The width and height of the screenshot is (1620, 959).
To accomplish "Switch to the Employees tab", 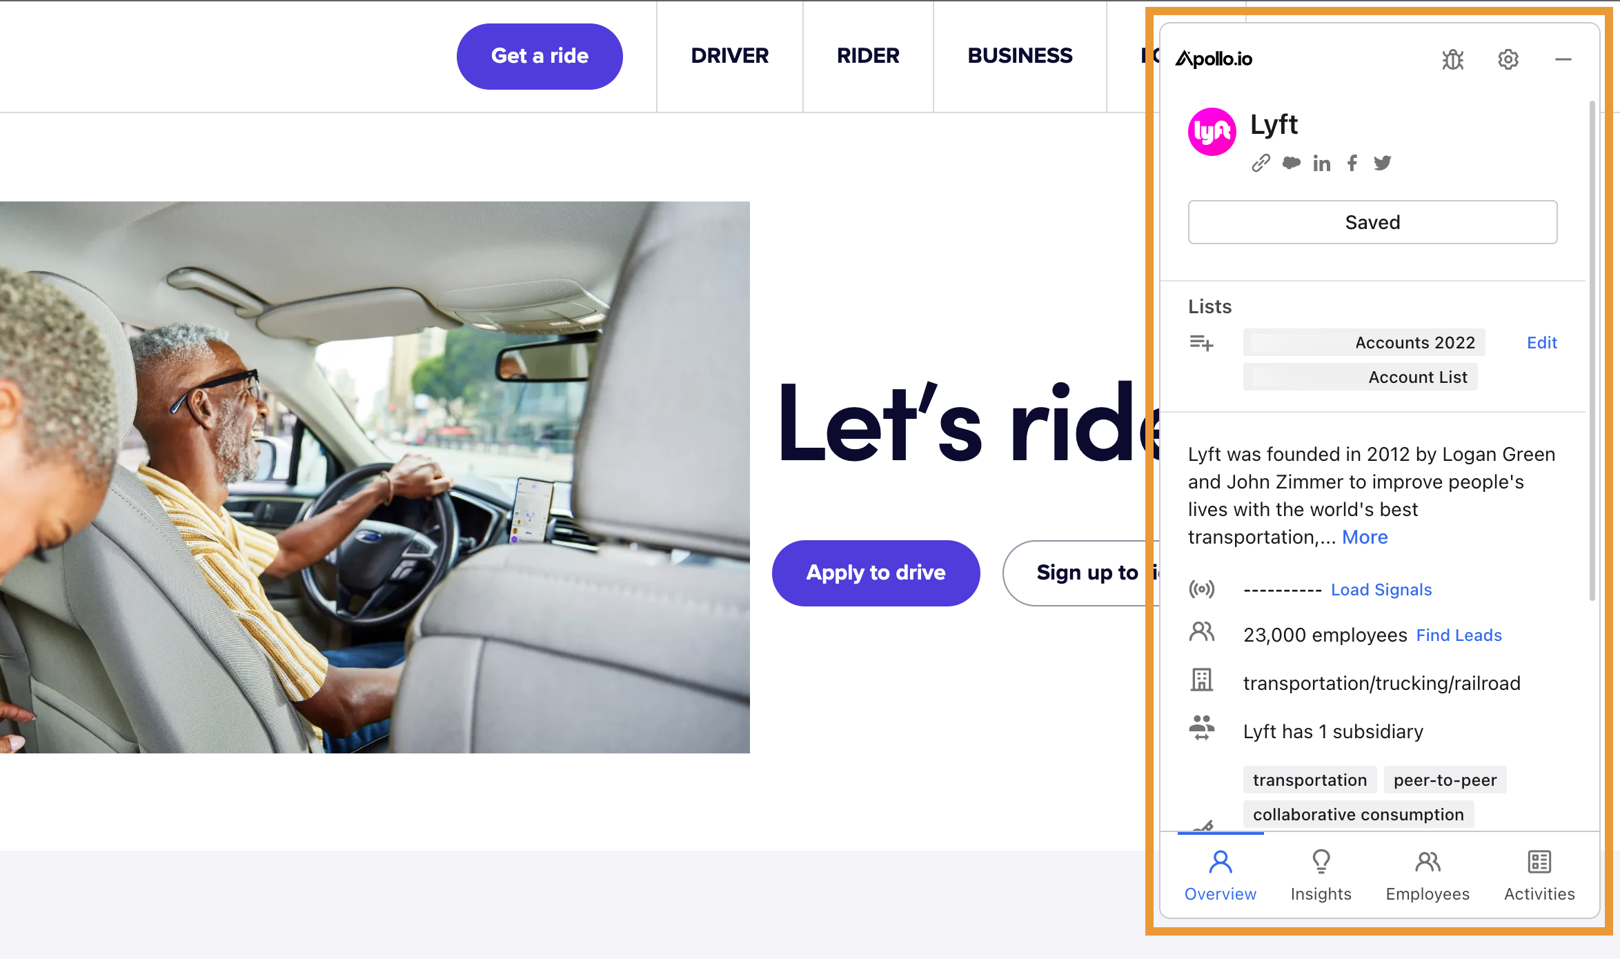I will (1428, 876).
